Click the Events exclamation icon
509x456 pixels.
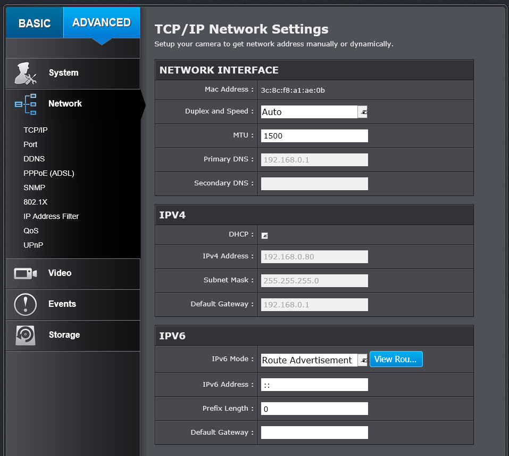click(x=25, y=304)
